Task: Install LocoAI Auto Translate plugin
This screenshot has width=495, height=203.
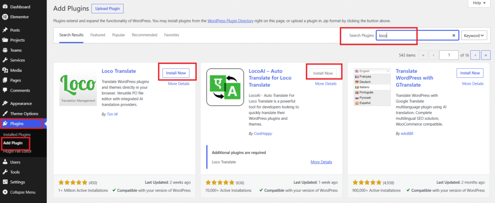Action: 323,73
